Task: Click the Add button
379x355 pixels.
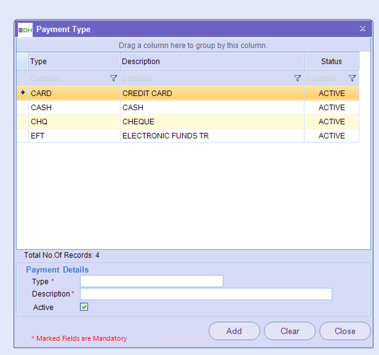Action: tap(234, 331)
